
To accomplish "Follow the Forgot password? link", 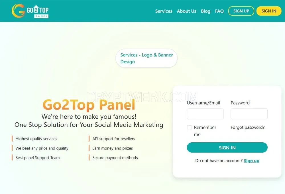I will (x=248, y=127).
